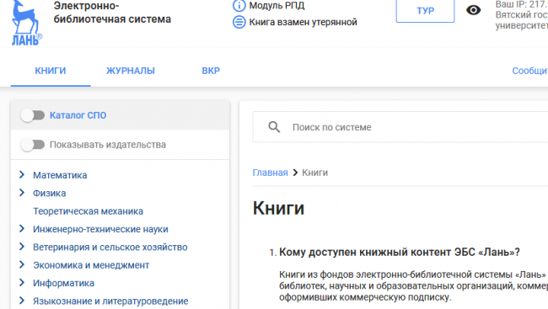Screen dimensions: 548x309
Task: Open Информатика category link
Action: point(63,283)
